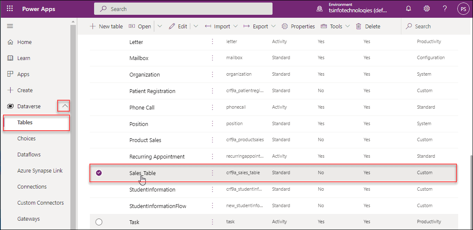The height and width of the screenshot is (230, 473).
Task: Click the Create plus icon
Action: [10, 90]
